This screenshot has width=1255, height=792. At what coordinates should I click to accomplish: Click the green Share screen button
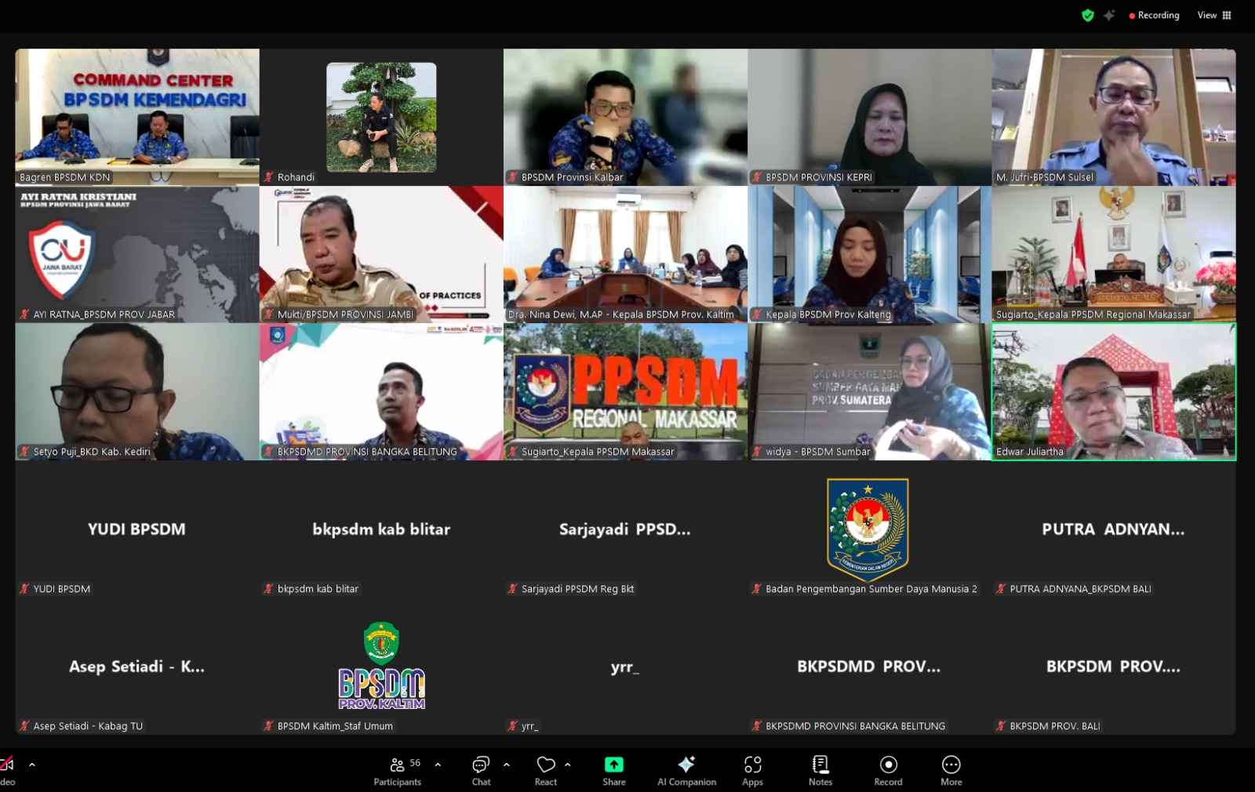coord(614,771)
